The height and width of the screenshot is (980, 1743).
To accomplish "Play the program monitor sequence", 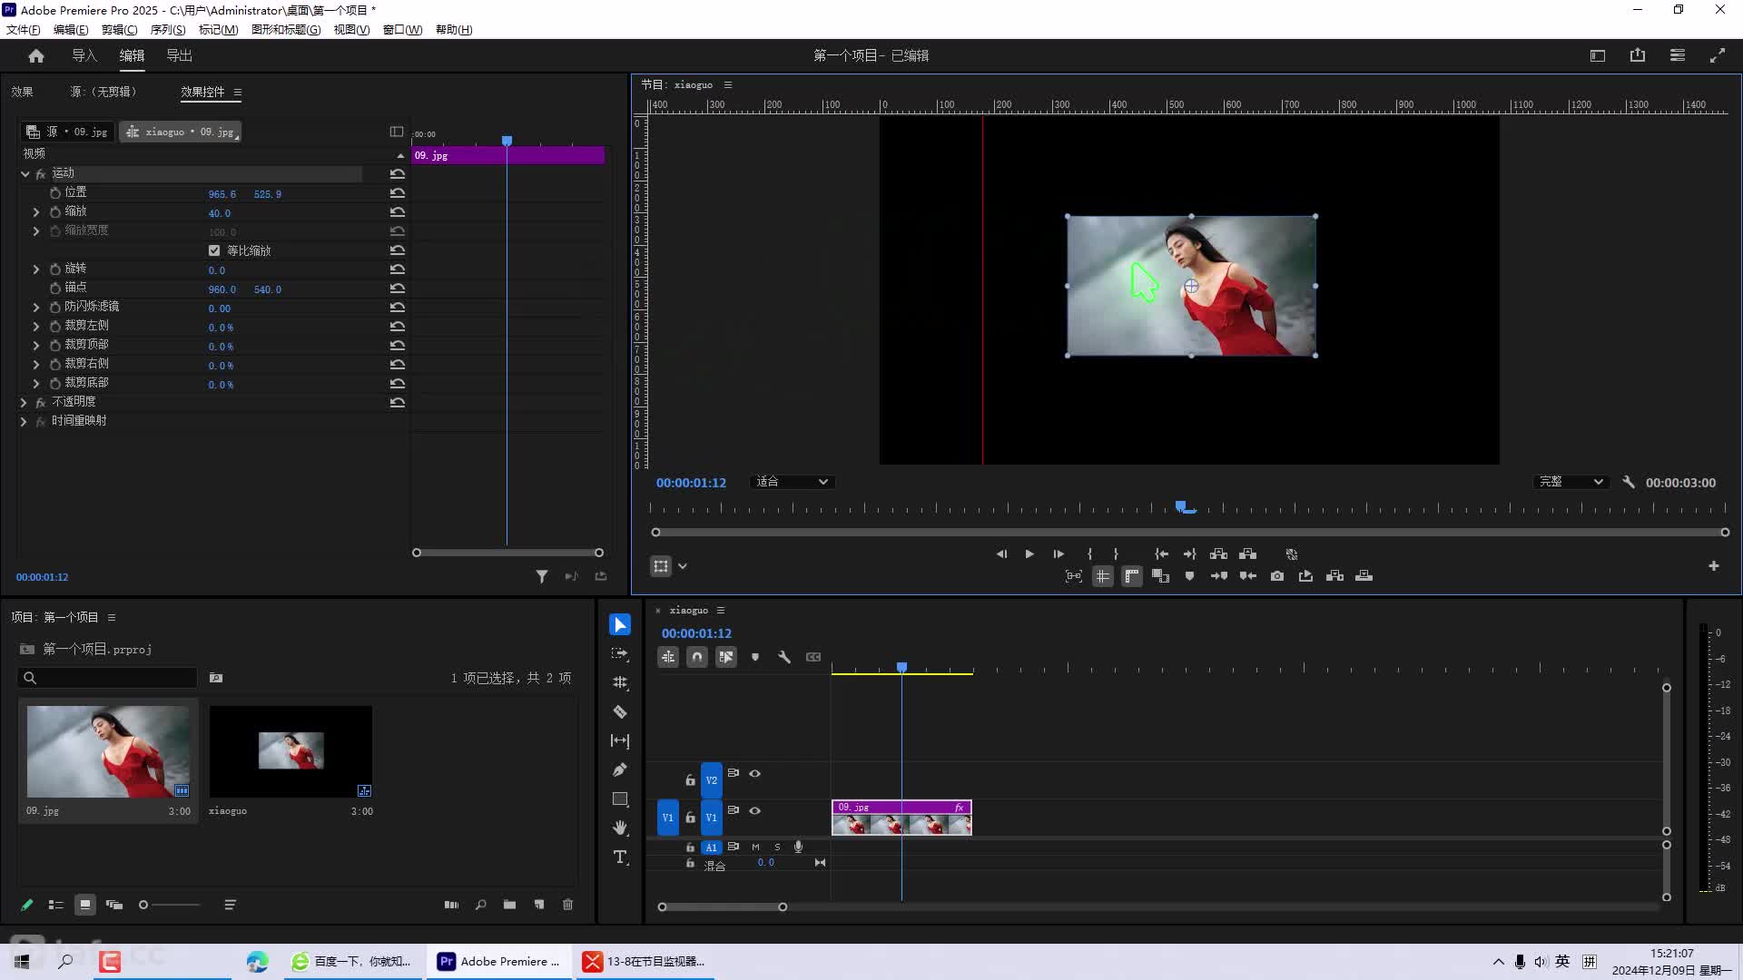I will click(1029, 554).
